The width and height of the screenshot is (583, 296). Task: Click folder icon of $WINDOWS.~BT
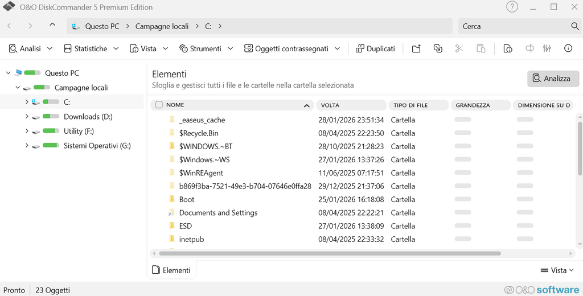pyautogui.click(x=171, y=146)
